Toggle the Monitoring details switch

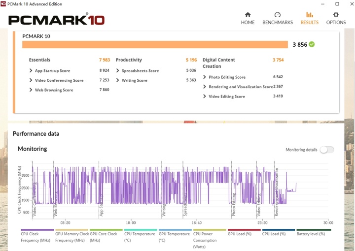[326, 150]
